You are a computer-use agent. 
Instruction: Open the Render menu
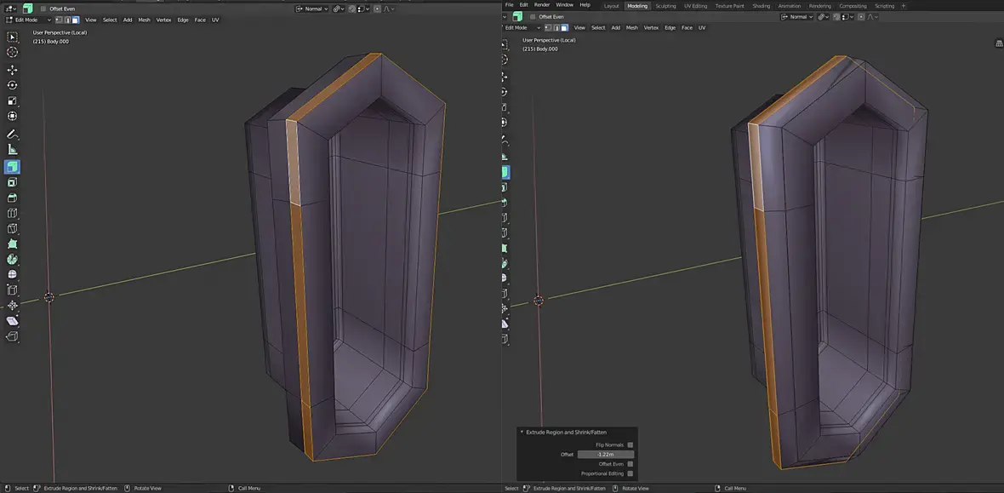coord(541,5)
